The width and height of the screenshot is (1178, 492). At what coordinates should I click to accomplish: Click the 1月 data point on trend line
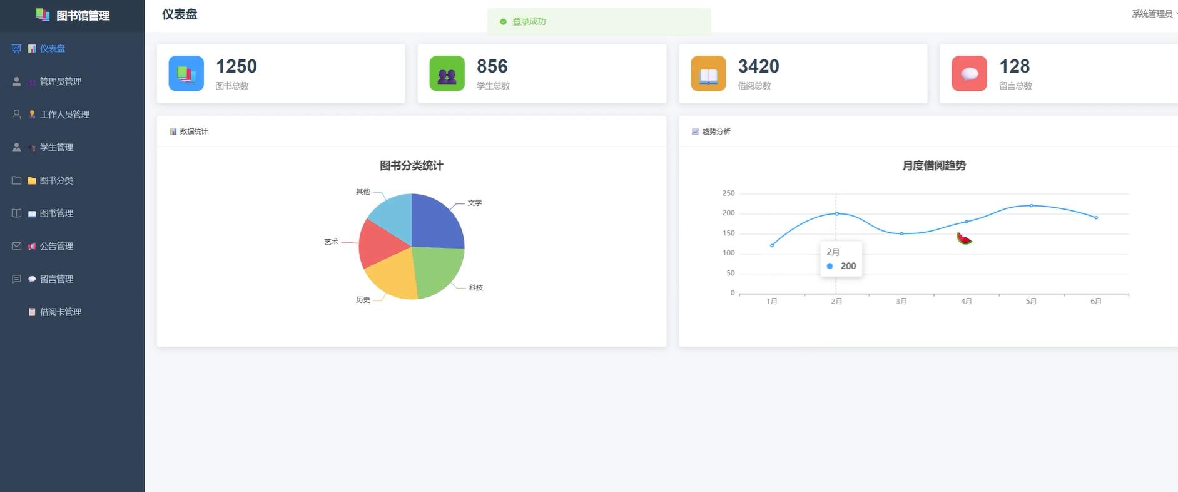(x=772, y=245)
